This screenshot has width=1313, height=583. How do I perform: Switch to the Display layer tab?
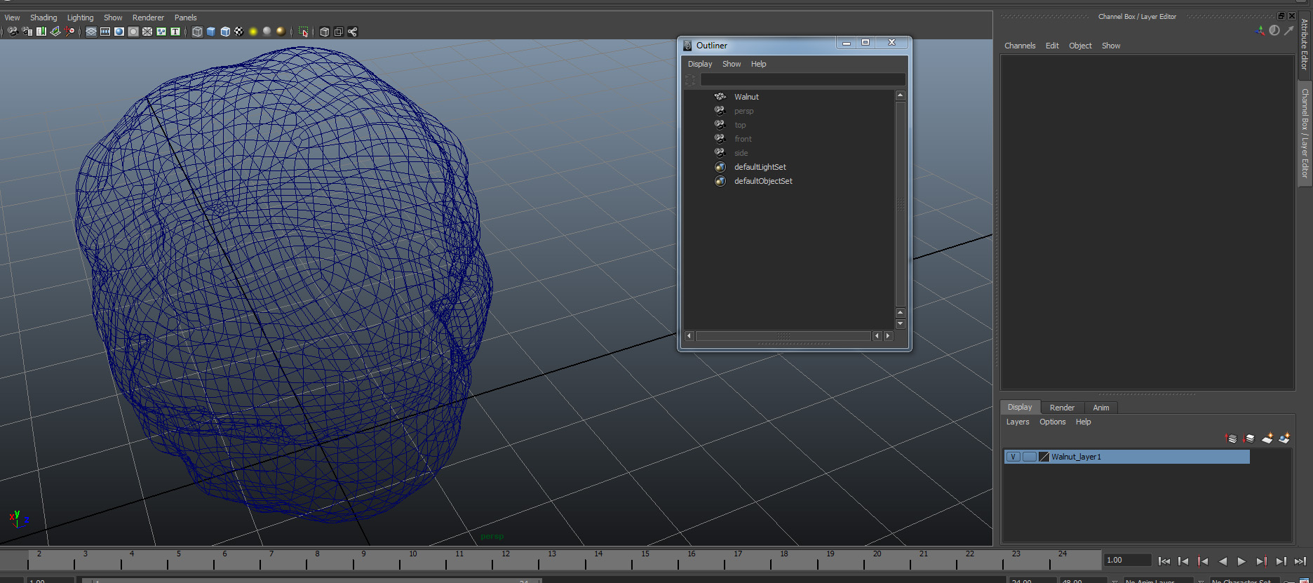point(1020,407)
